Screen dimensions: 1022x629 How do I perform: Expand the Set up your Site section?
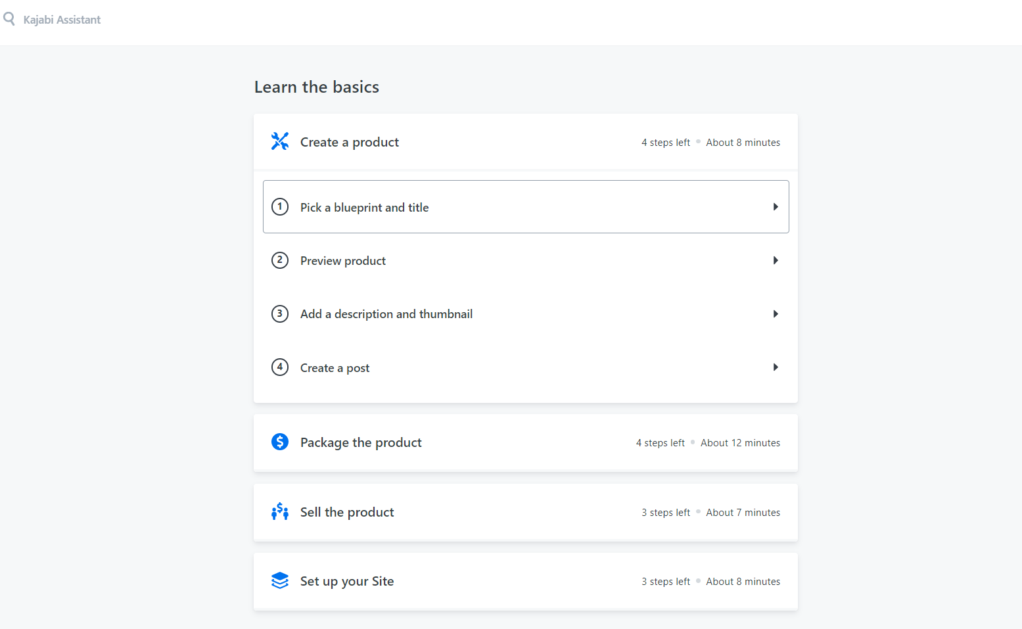[526, 581]
